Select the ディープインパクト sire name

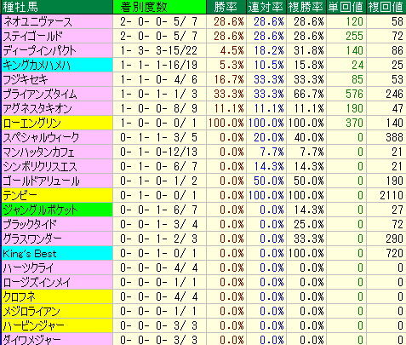point(40,51)
